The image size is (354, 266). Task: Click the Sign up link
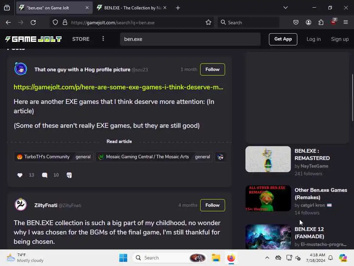tap(340, 39)
